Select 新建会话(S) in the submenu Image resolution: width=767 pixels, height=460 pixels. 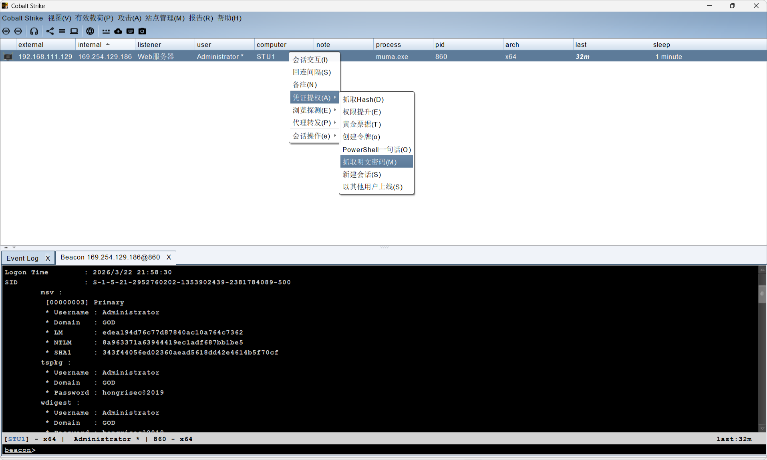376,174
